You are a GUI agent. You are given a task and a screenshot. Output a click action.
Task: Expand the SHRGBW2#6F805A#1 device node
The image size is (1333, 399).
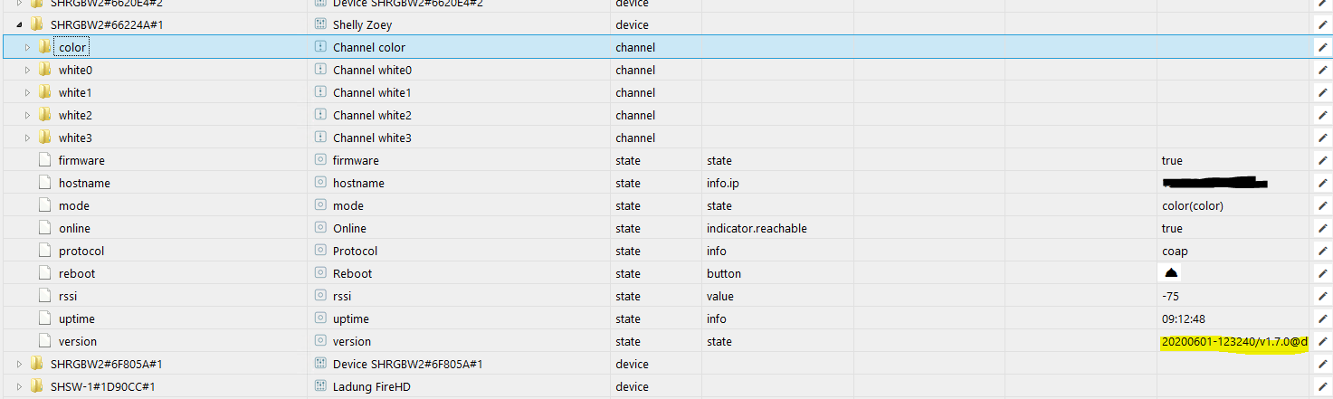(19, 364)
